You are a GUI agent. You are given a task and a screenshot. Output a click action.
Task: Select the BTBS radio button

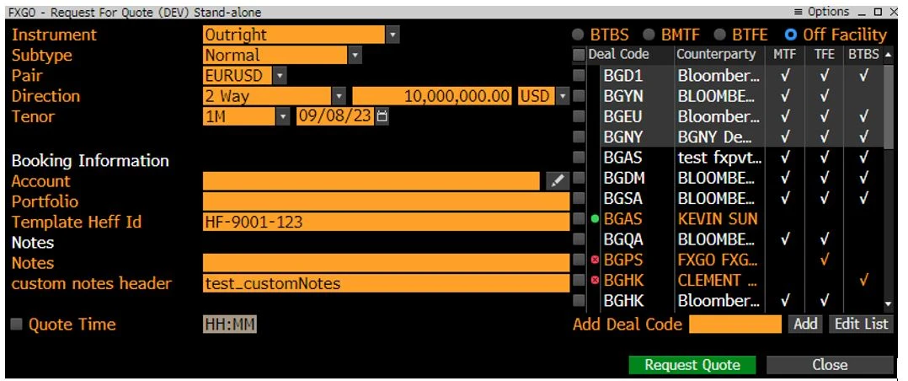578,35
